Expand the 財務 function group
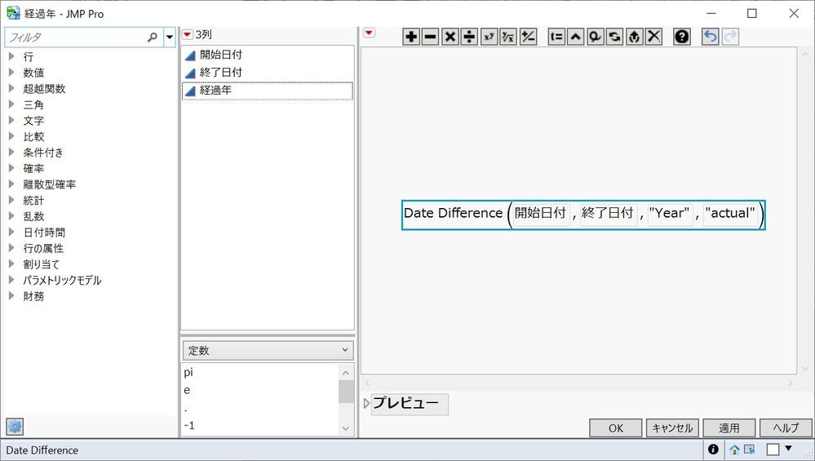 pos(11,295)
